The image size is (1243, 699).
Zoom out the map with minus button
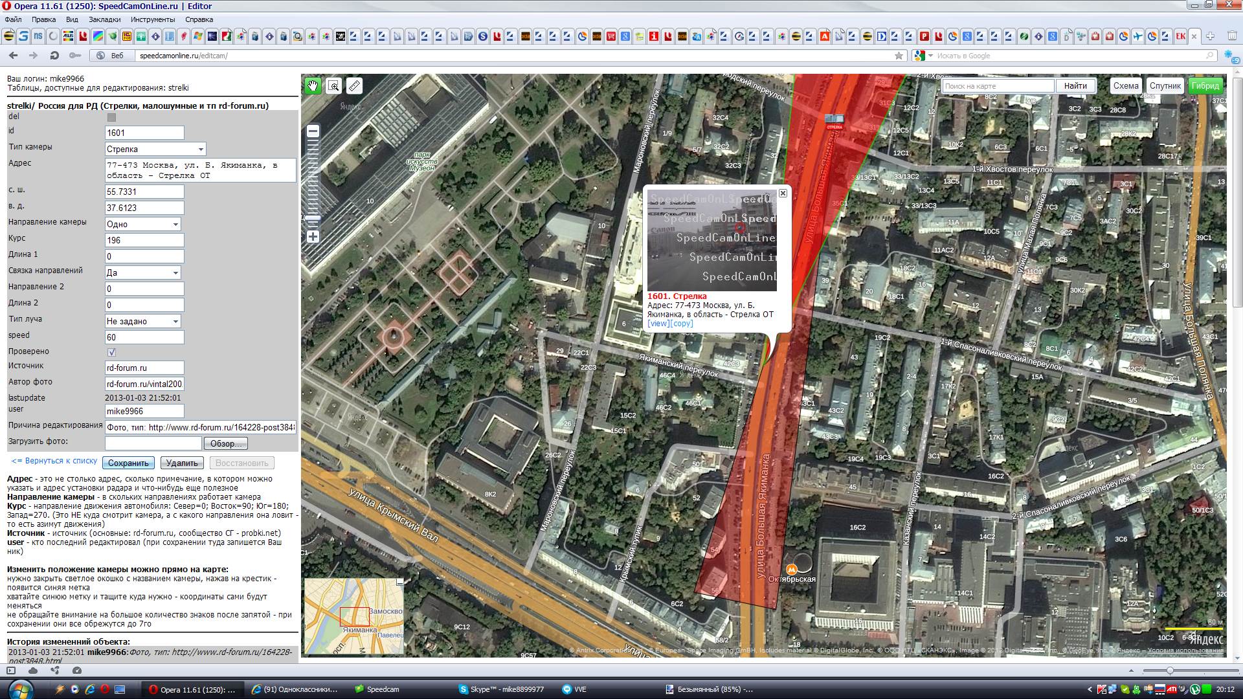pyautogui.click(x=313, y=131)
